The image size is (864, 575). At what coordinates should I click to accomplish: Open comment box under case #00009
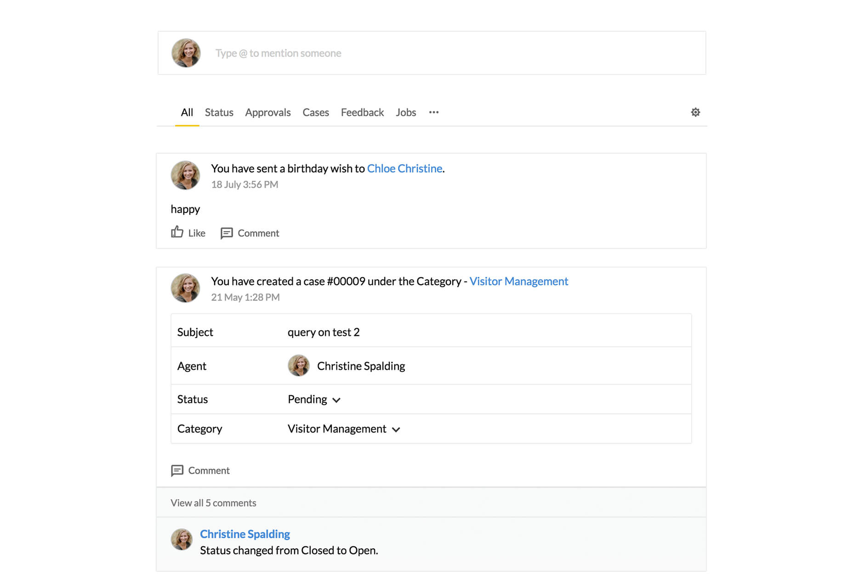(200, 470)
